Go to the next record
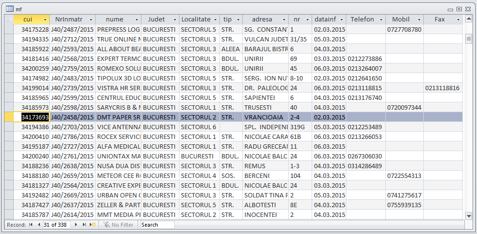477x234 pixels. (x=76, y=225)
